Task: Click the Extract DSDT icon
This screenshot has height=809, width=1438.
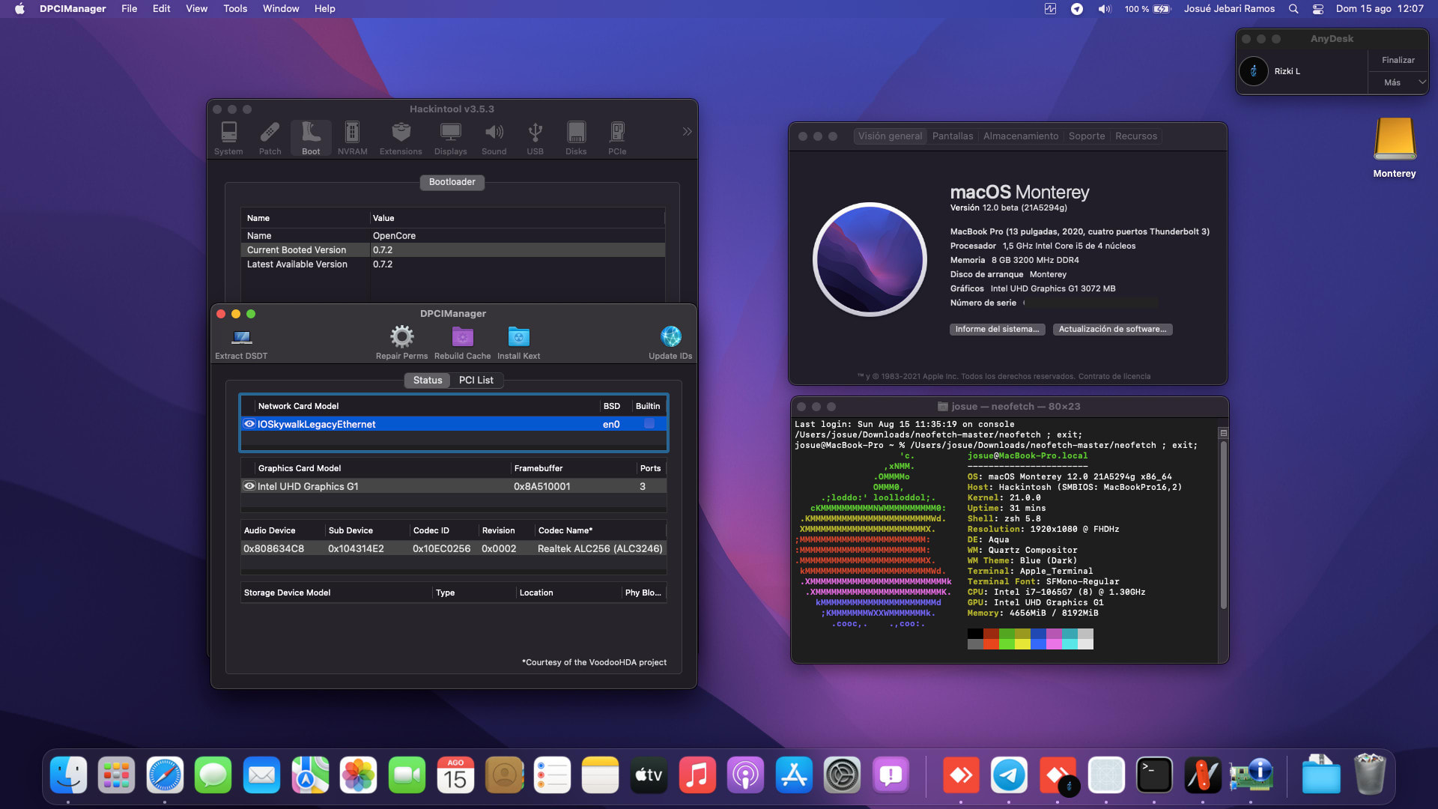Action: 241,338
